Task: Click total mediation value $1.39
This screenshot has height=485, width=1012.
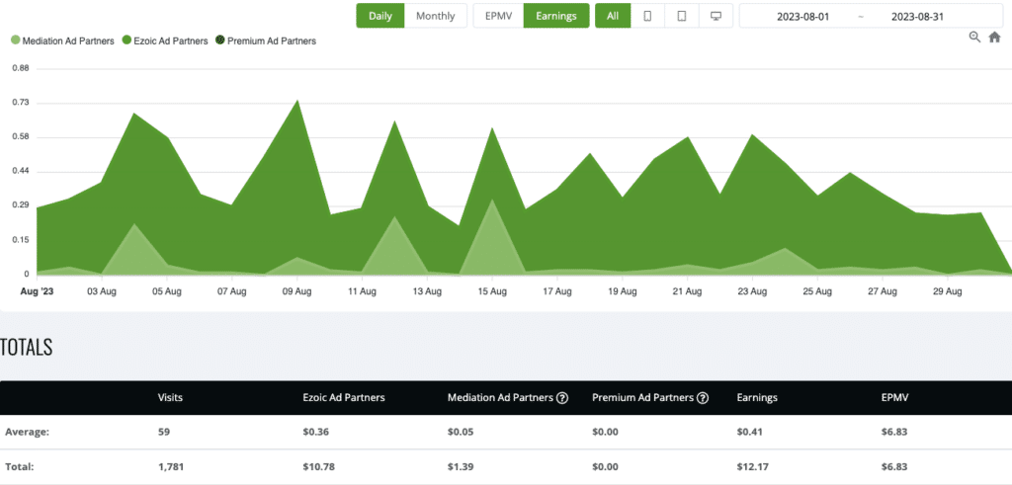Action: coord(461,466)
